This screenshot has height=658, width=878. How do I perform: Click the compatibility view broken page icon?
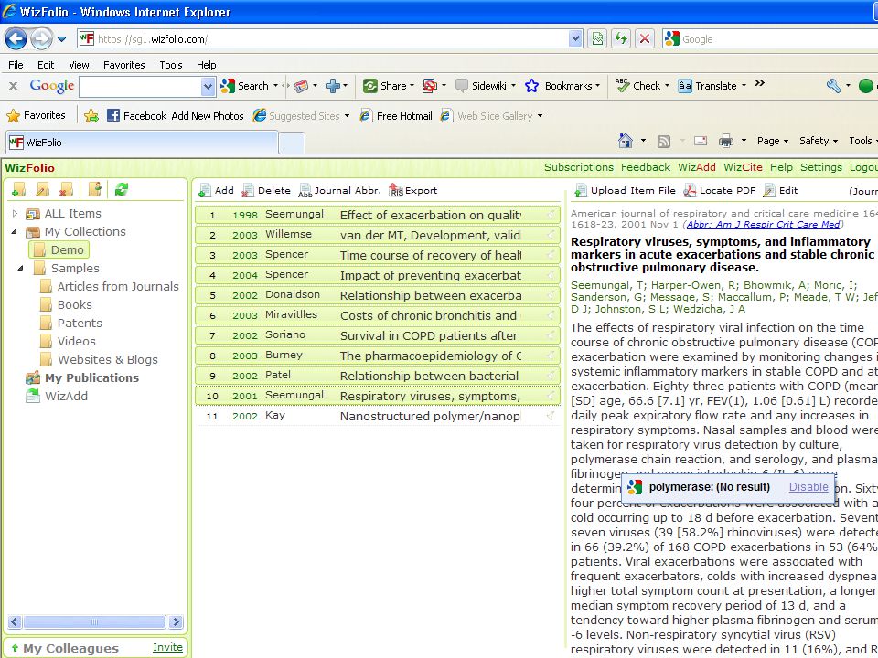click(x=597, y=38)
